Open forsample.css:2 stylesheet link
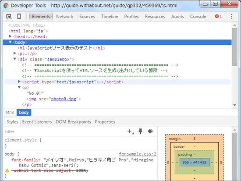 click(x=138, y=154)
